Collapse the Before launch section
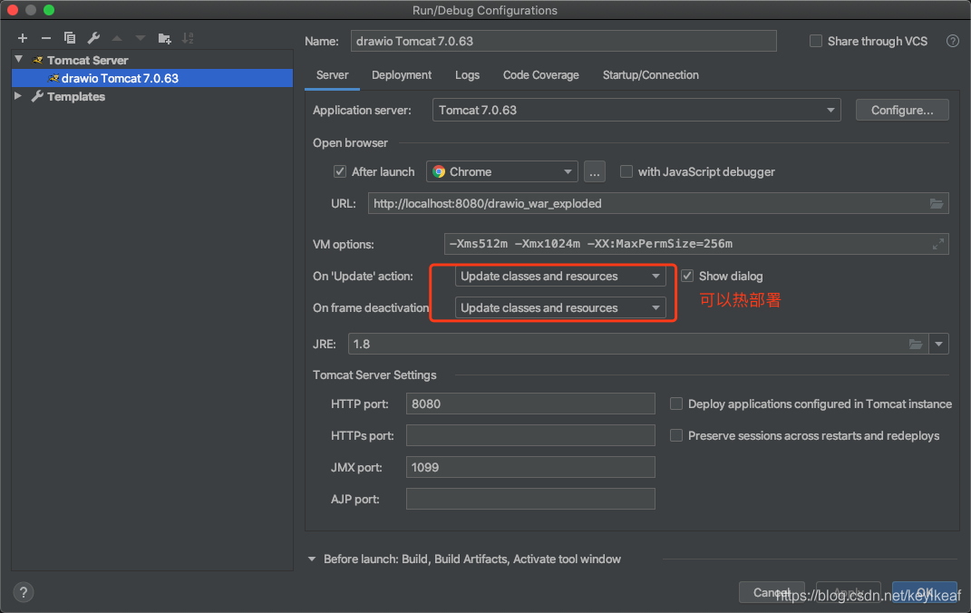 pos(312,559)
